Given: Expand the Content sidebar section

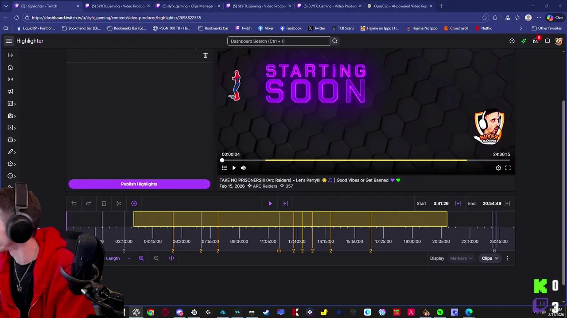Looking at the screenshot, I should click(12, 128).
